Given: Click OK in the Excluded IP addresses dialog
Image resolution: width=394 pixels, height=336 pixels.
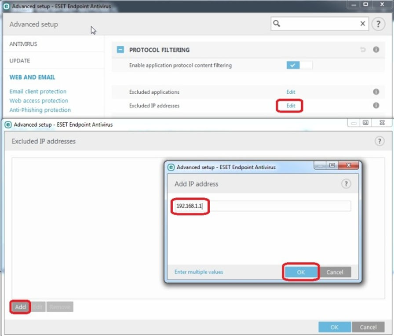Looking at the screenshot, I should coord(335,327).
